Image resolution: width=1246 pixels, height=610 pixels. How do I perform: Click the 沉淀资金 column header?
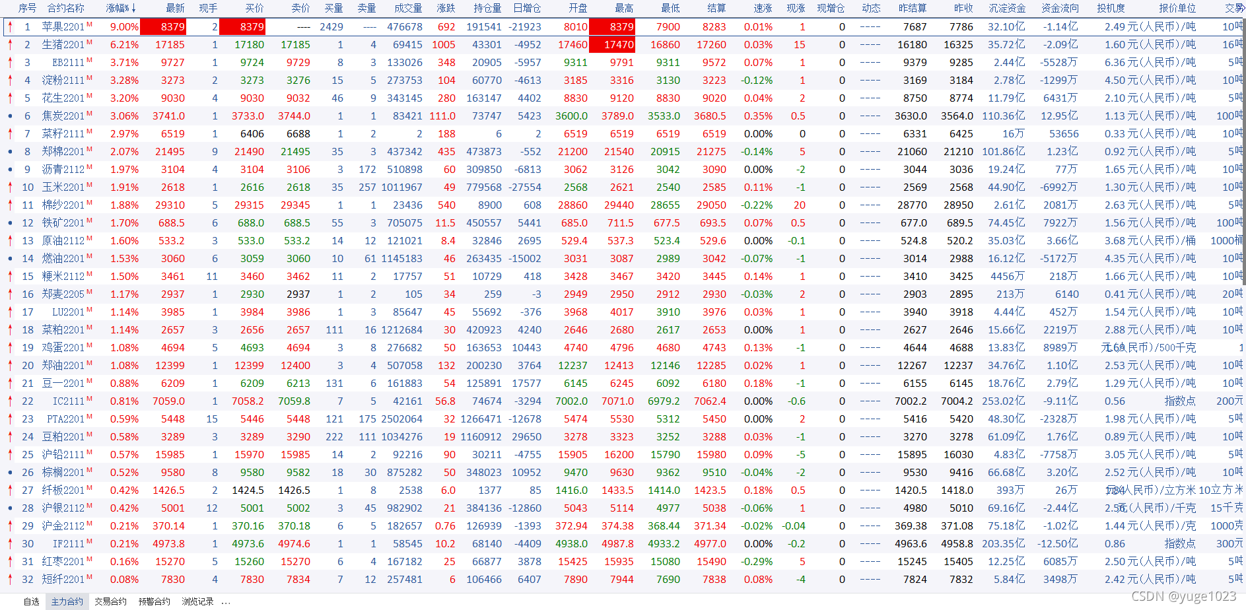[1008, 8]
